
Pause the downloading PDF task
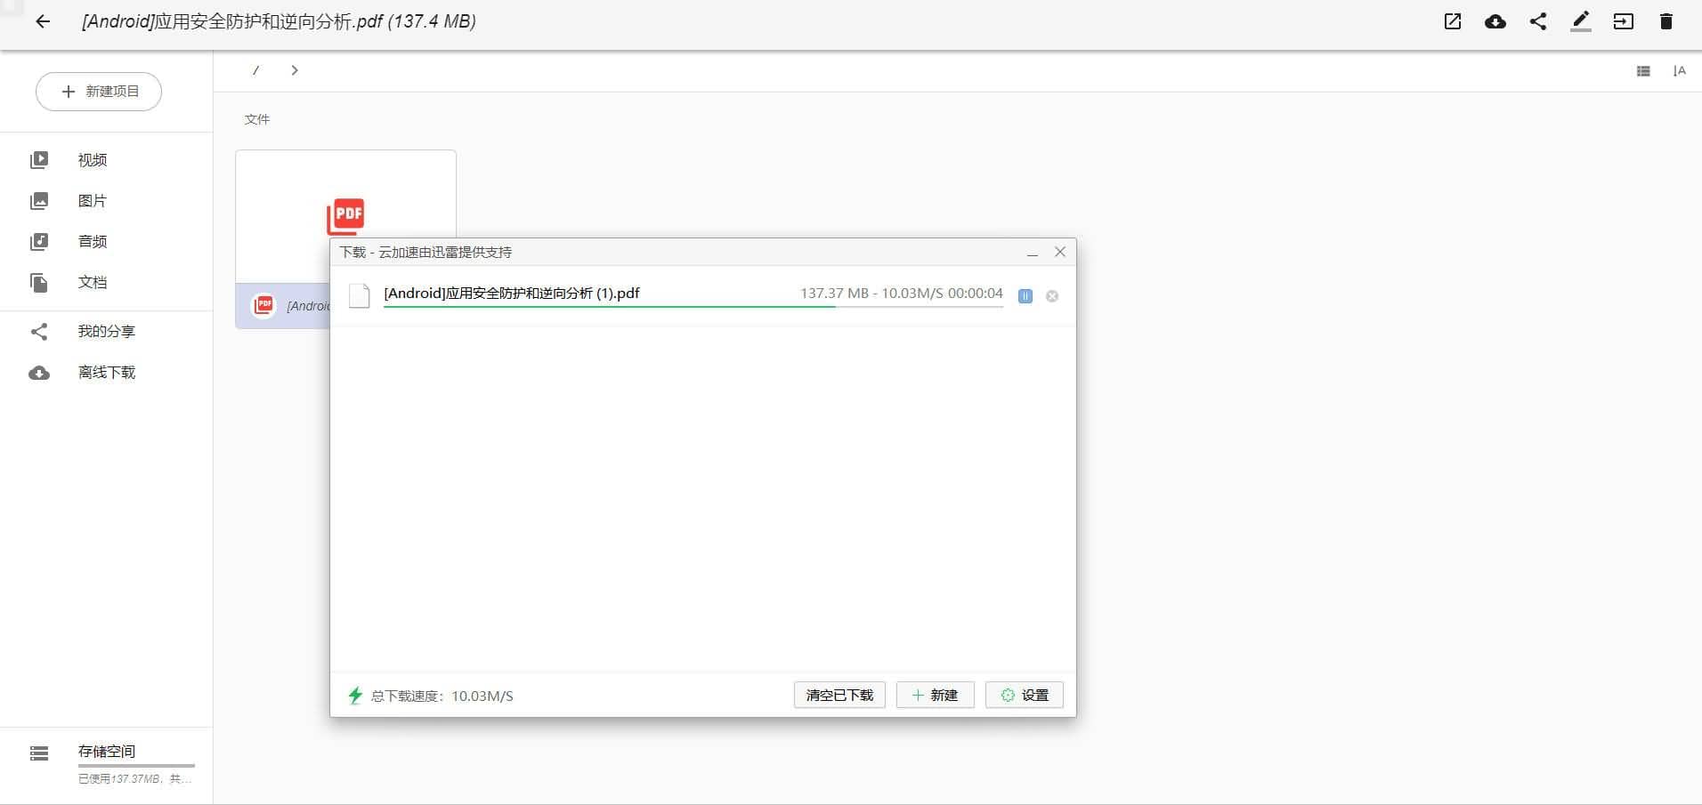(x=1025, y=296)
